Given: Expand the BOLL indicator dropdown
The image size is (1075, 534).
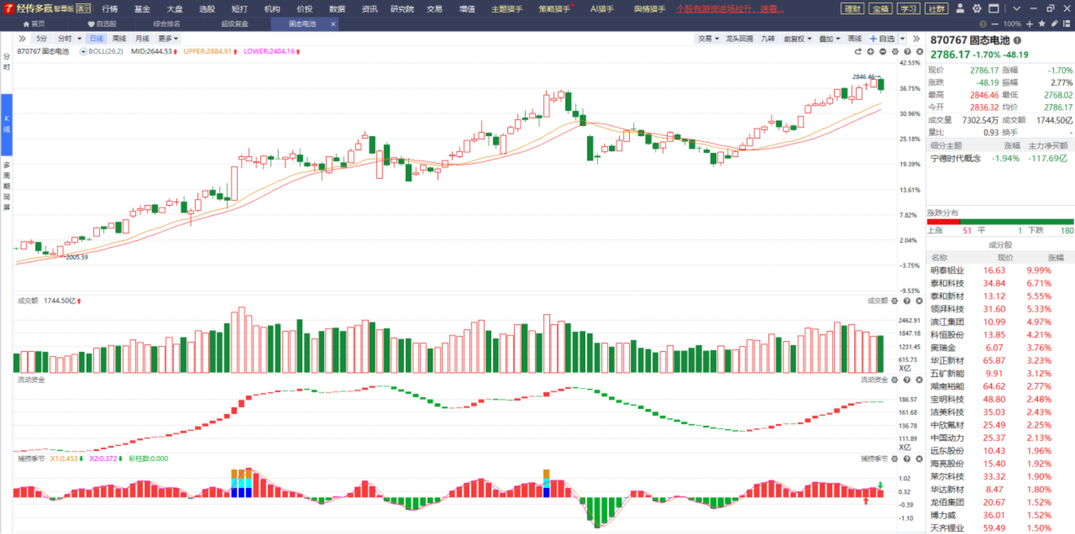Looking at the screenshot, I should pyautogui.click(x=83, y=51).
